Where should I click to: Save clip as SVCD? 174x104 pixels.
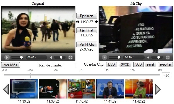pyautogui.click(x=125, y=64)
